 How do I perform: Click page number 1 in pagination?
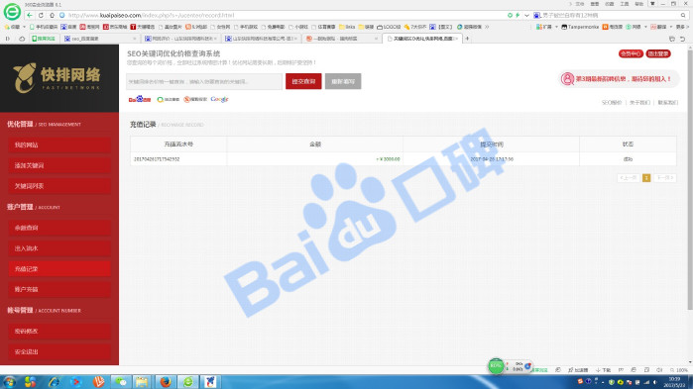coord(646,178)
